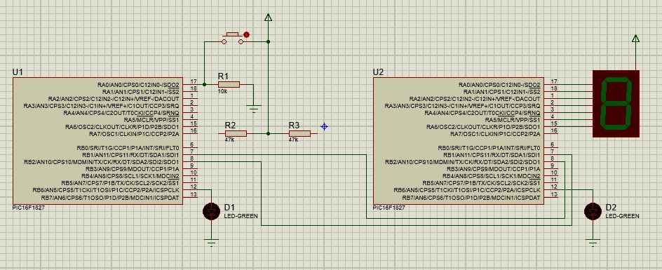
Task: Select resistor R3 47k
Action: [299, 133]
